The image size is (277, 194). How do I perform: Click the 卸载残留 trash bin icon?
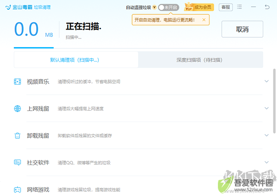tap(18, 135)
